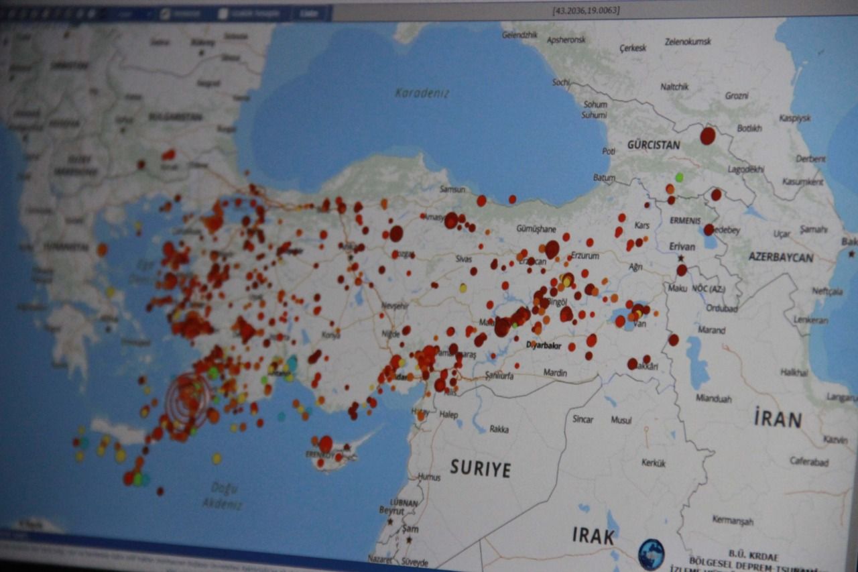Click the Nevşehir city label
Image resolution: width=858 pixels, height=572 pixels.
click(394, 305)
